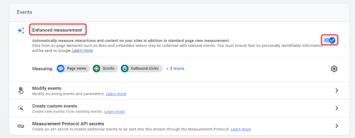Screen dimensions: 355x138
Task: Open Learn more link under Enhanced measurement
Action: pyautogui.click(x=82, y=51)
